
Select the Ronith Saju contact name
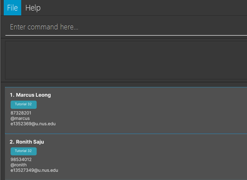point(30,142)
